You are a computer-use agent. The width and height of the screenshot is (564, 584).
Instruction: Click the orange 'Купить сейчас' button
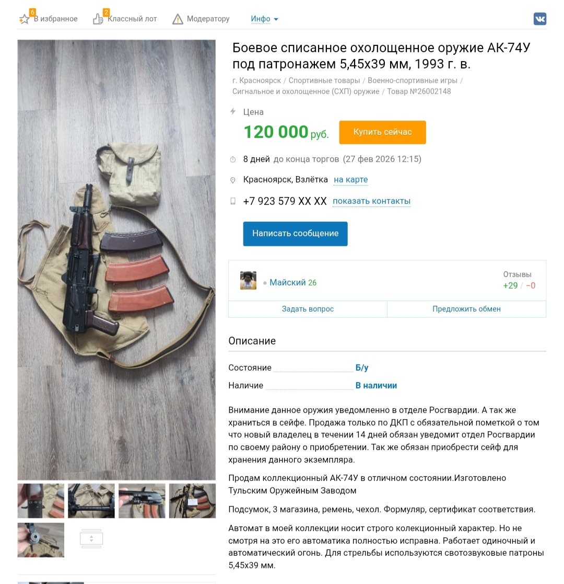[x=382, y=132]
